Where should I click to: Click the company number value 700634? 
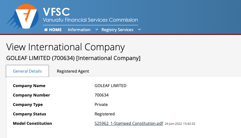(x=101, y=95)
